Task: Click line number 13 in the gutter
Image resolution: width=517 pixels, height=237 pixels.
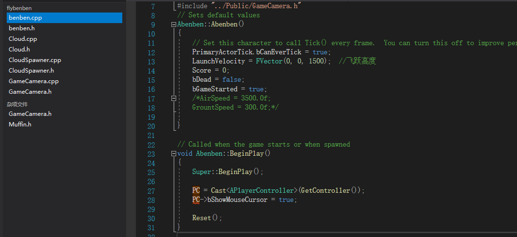Action: pyautogui.click(x=151, y=62)
